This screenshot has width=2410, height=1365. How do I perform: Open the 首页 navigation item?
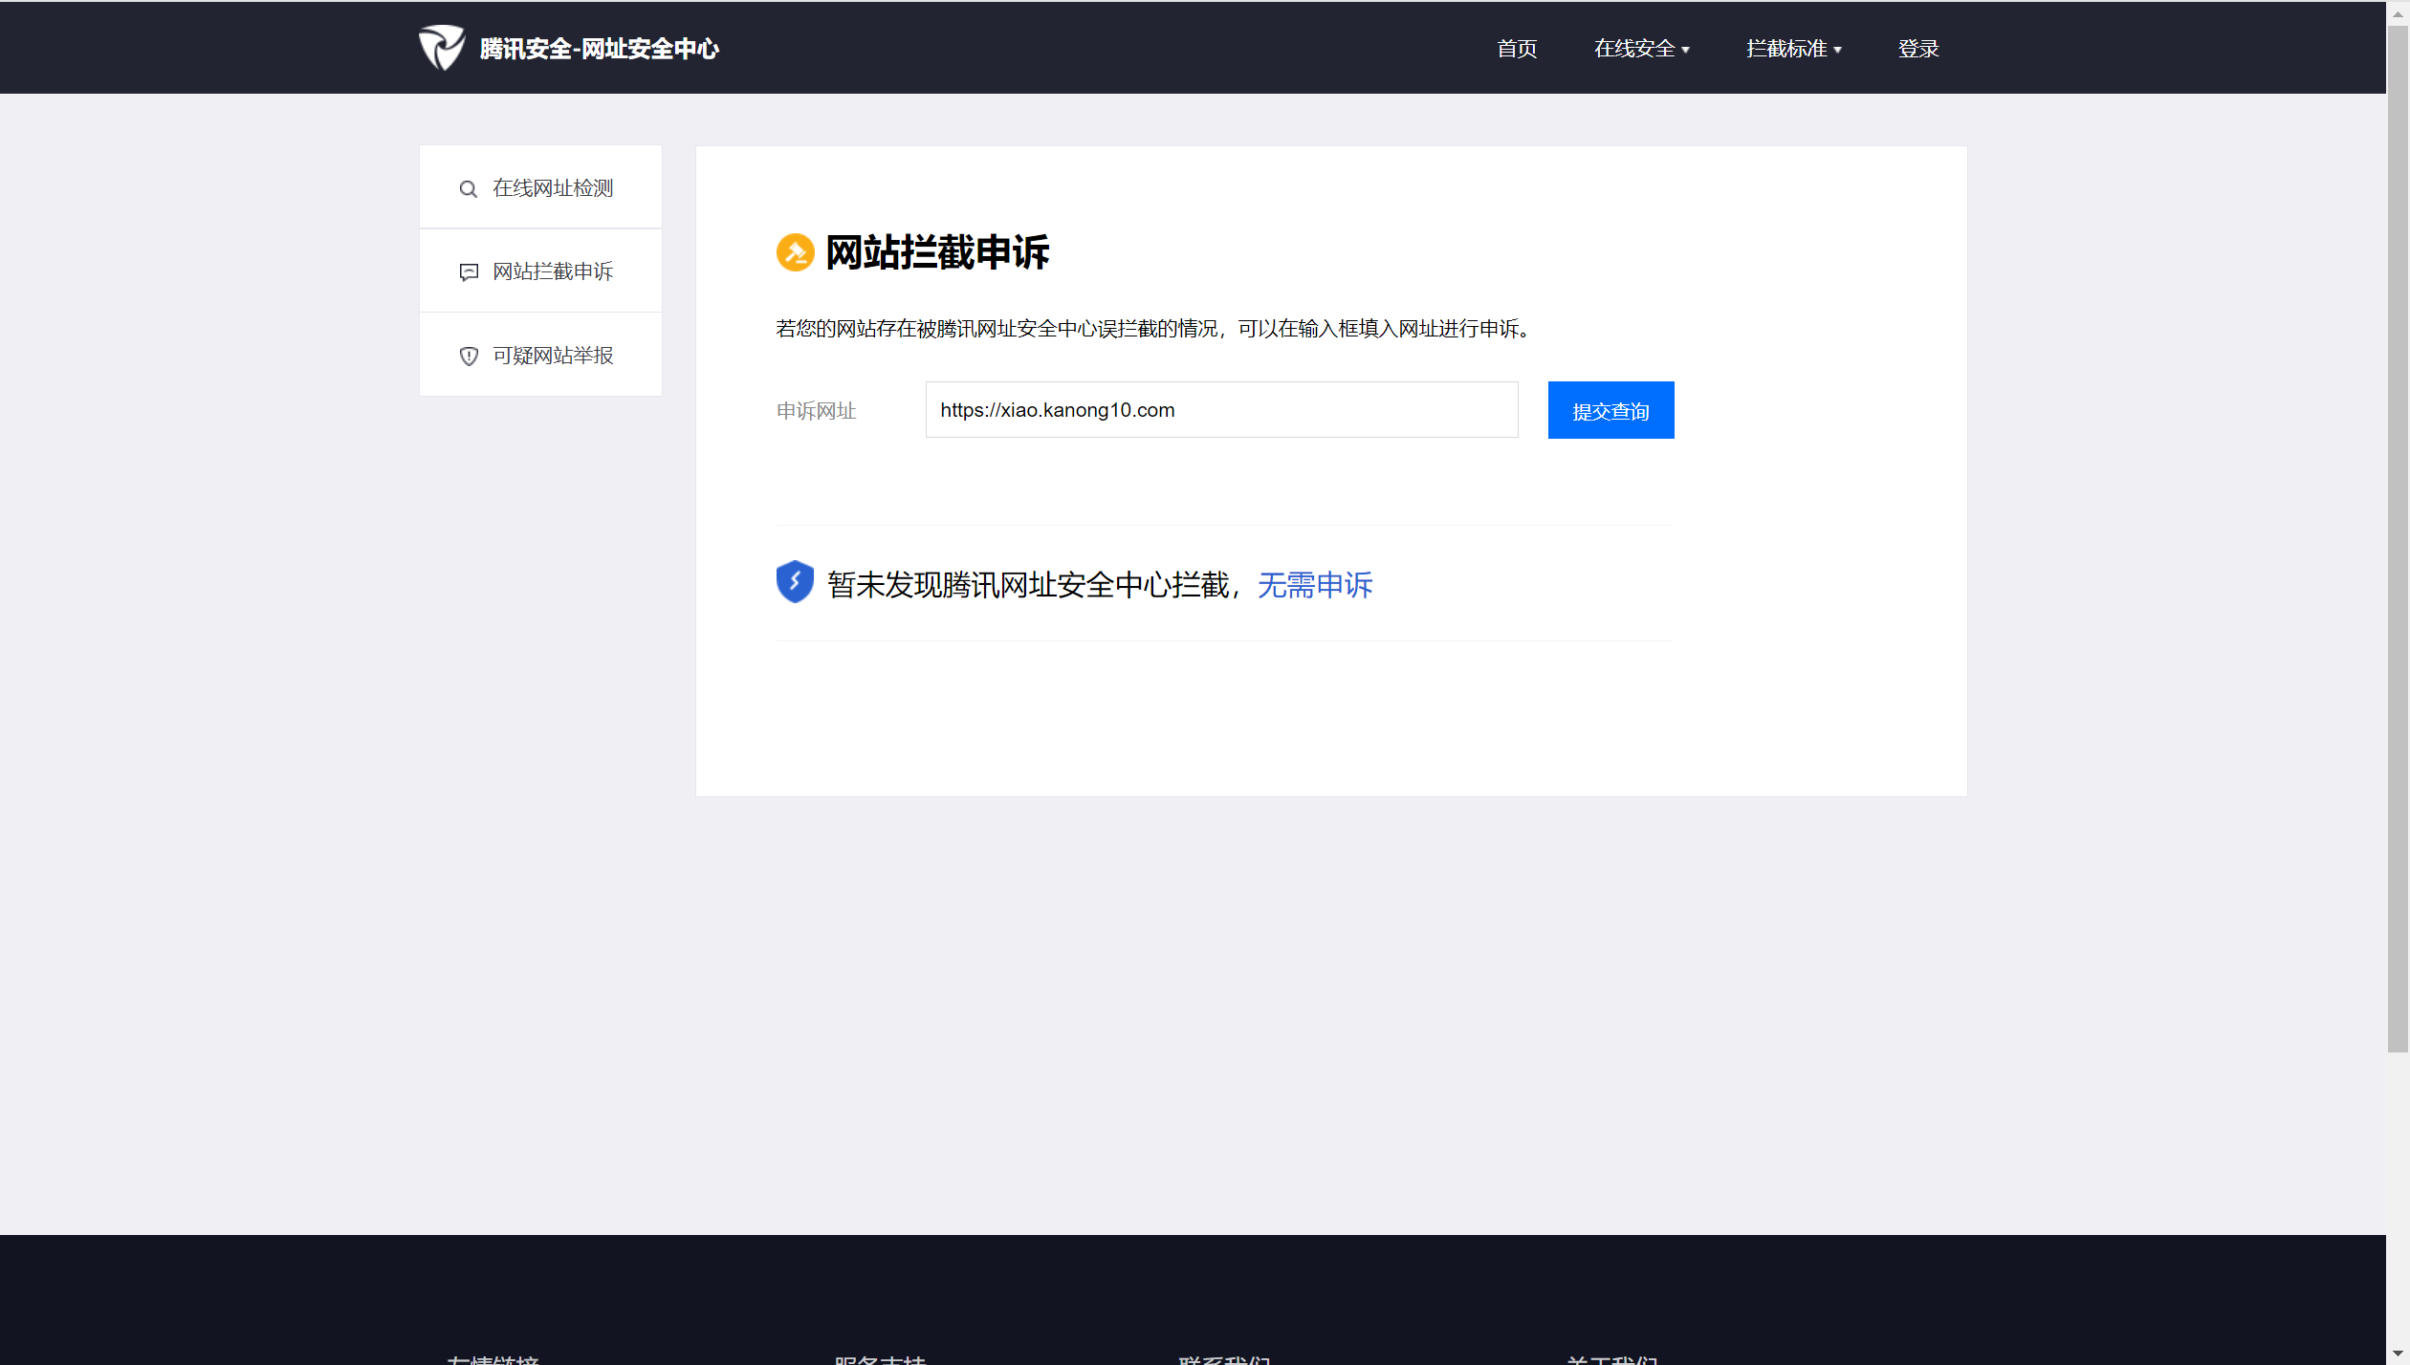[x=1517, y=49]
